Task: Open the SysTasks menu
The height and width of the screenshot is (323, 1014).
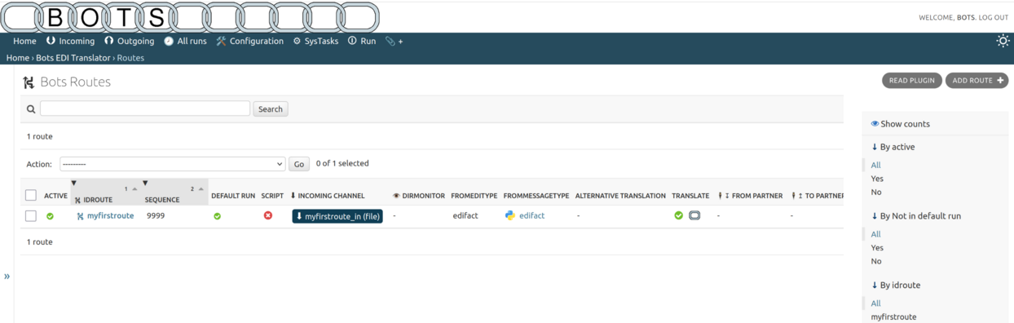Action: 315,41
